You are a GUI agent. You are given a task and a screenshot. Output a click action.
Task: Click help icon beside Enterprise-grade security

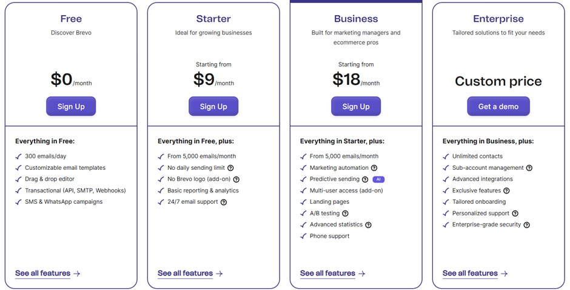coord(526,225)
